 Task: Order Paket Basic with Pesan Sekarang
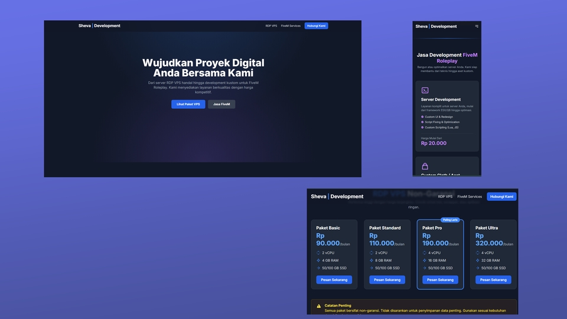[334, 279]
